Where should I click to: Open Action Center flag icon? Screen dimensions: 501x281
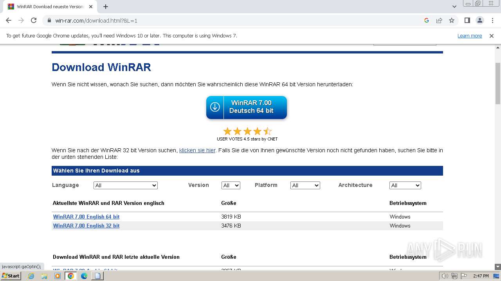(463, 276)
